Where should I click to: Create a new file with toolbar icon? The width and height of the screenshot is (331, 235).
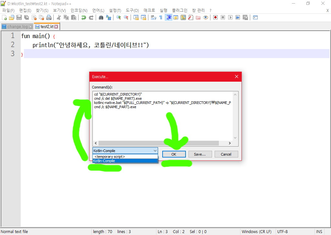[x=4, y=17]
